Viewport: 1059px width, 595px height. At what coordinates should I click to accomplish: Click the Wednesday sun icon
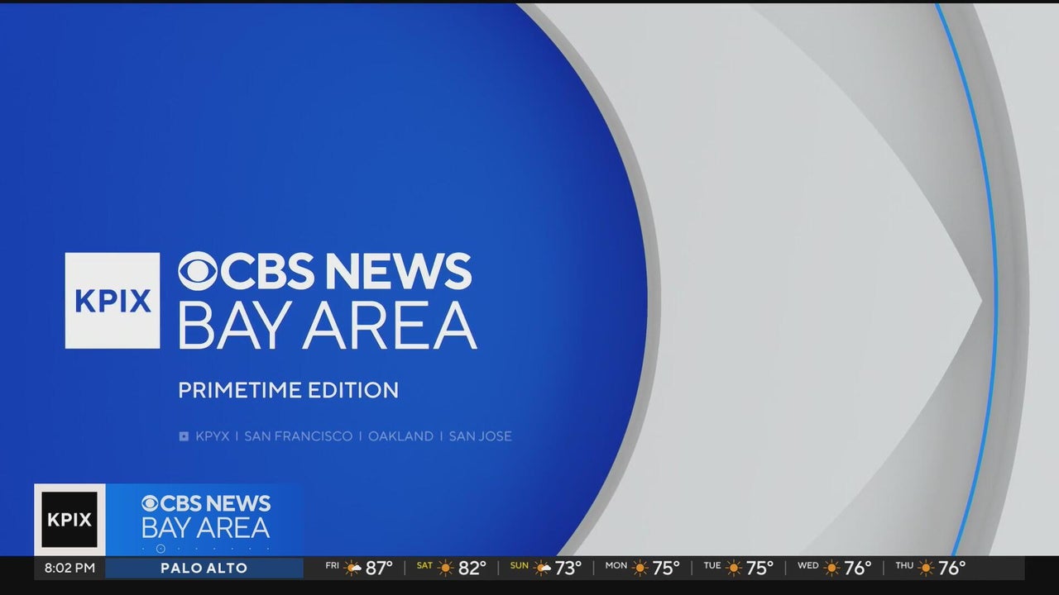coord(831,569)
